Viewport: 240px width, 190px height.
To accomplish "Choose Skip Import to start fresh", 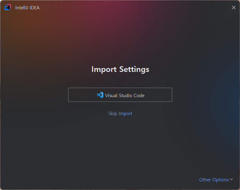I will (120, 113).
